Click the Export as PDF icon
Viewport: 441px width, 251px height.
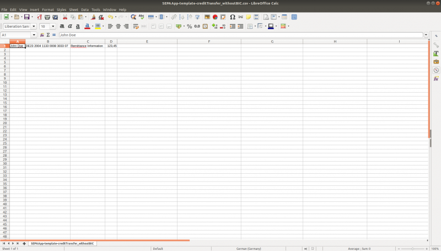pos(39,17)
